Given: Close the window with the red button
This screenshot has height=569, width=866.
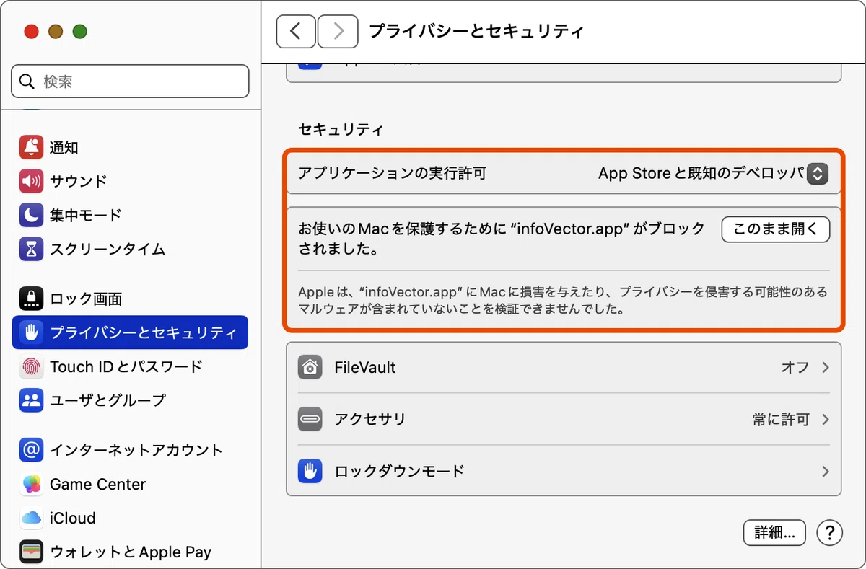Looking at the screenshot, I should [x=31, y=32].
